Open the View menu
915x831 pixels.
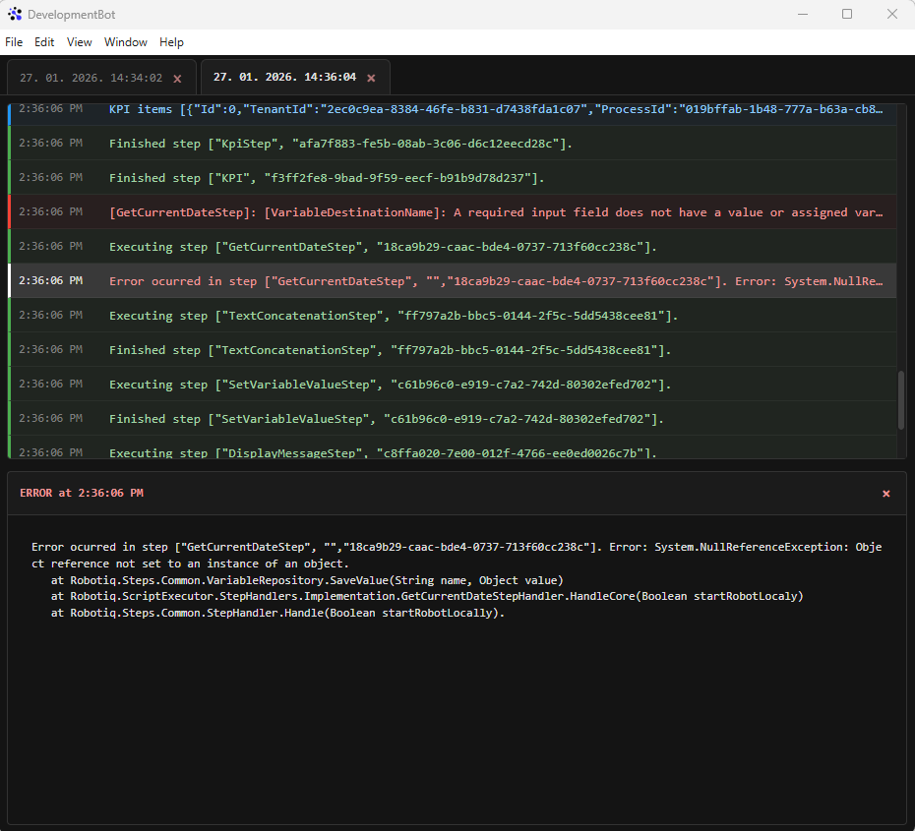[80, 42]
